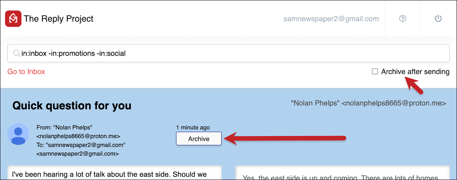The width and height of the screenshot is (457, 180).
Task: Select the "Quick question for you" subject heading
Action: 72,106
